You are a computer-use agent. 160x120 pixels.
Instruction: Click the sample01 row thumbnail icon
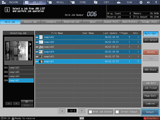[x=41, y=62]
